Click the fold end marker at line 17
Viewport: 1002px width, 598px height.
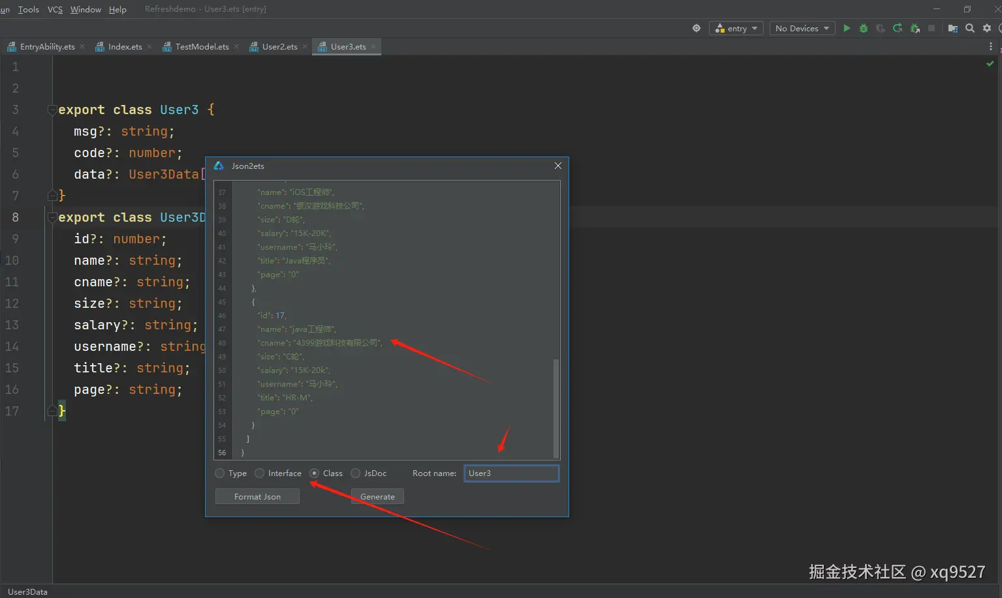[52, 411]
